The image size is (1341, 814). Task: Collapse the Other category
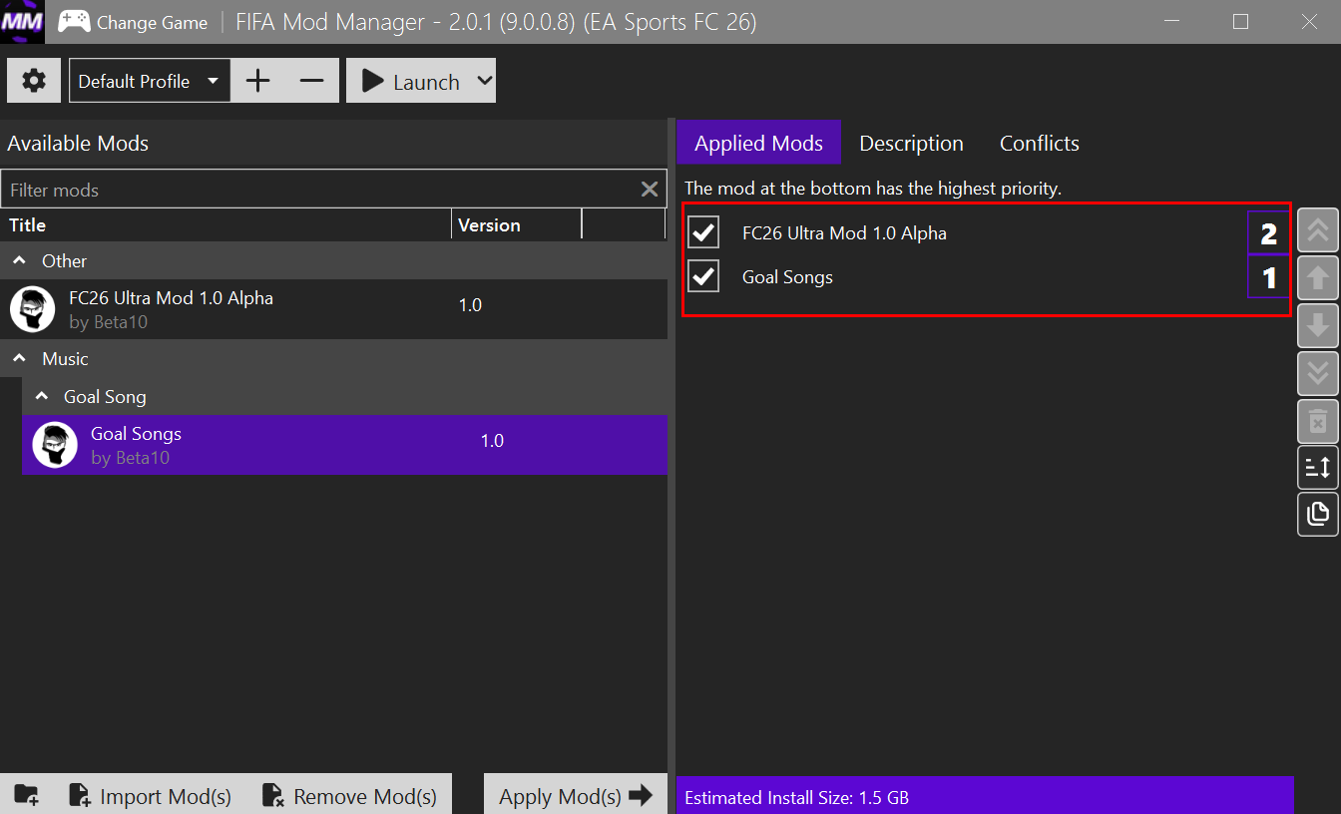[x=20, y=260]
